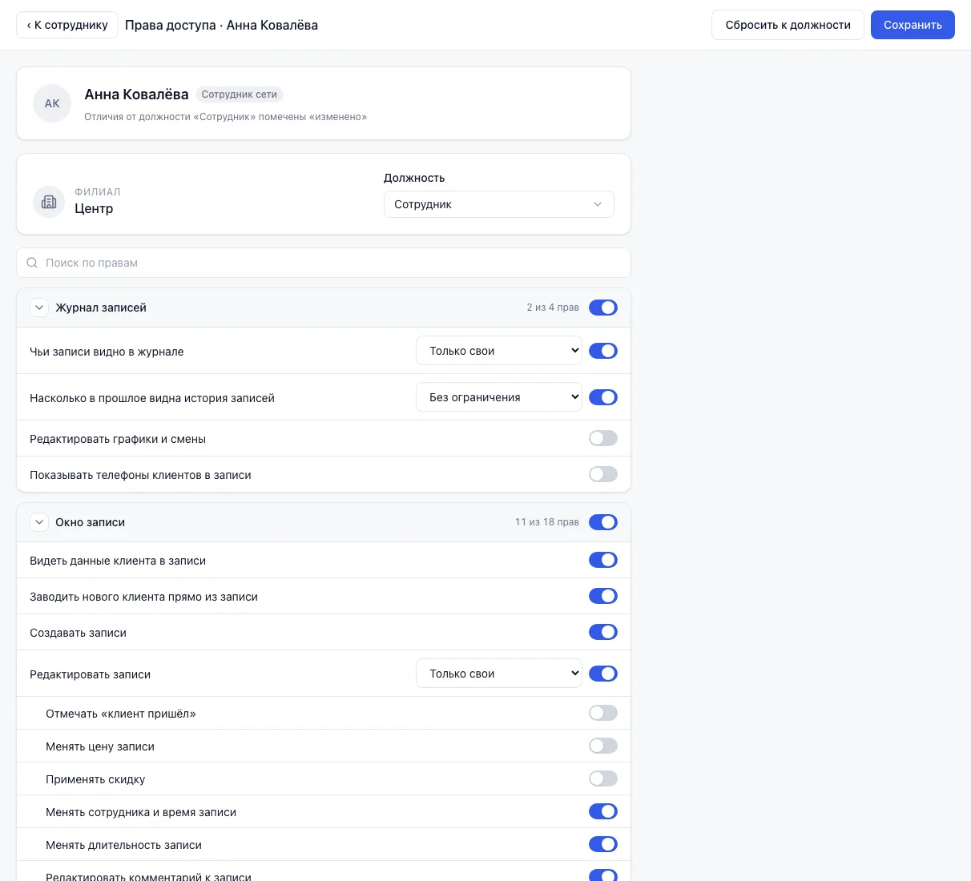Click the note about «изменено» differences
This screenshot has height=881, width=971.
pos(225,117)
